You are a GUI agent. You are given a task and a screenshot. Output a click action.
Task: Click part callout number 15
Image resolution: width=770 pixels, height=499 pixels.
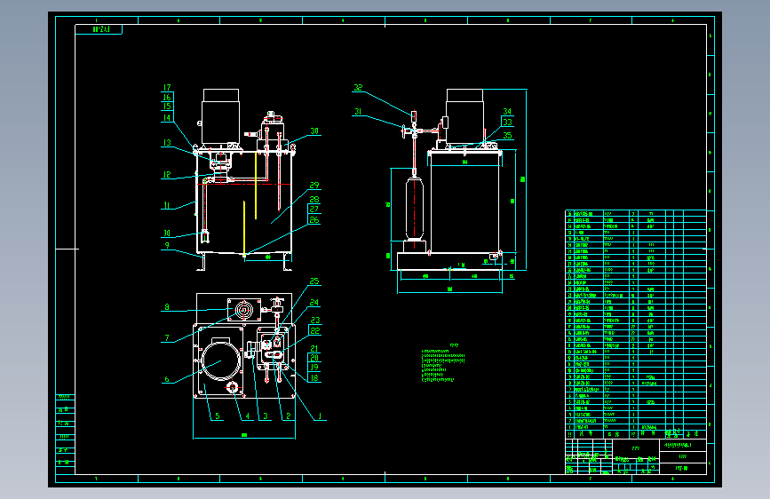point(167,106)
